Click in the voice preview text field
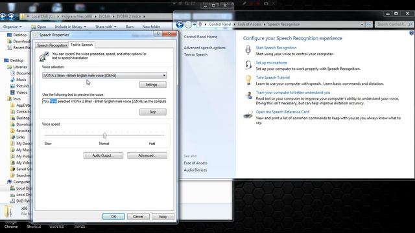The height and width of the screenshot is (233, 415). tap(104, 101)
